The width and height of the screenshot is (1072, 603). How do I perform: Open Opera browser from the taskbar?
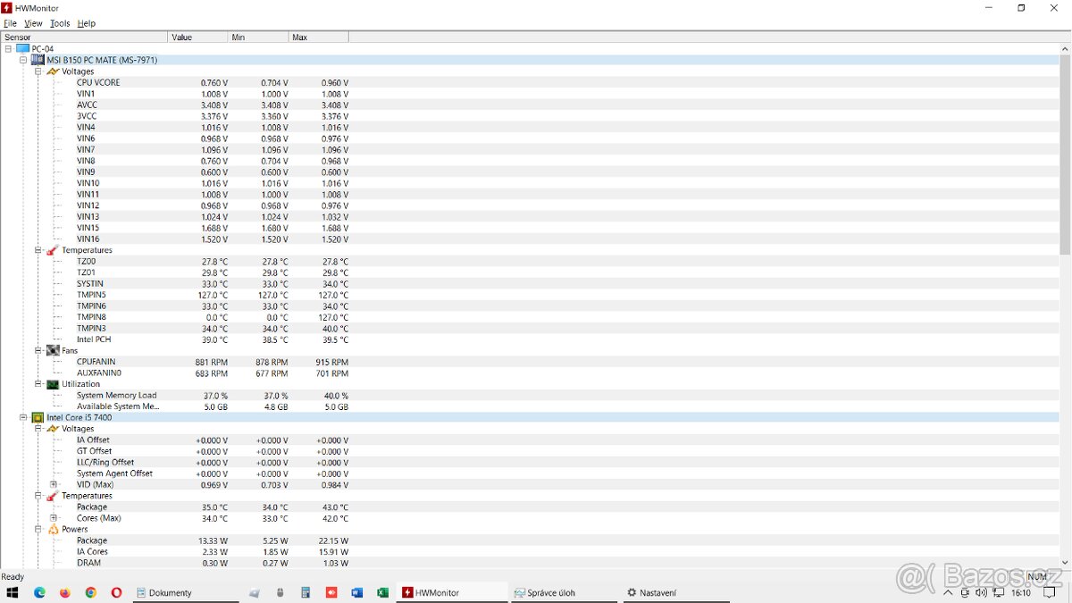pos(116,592)
